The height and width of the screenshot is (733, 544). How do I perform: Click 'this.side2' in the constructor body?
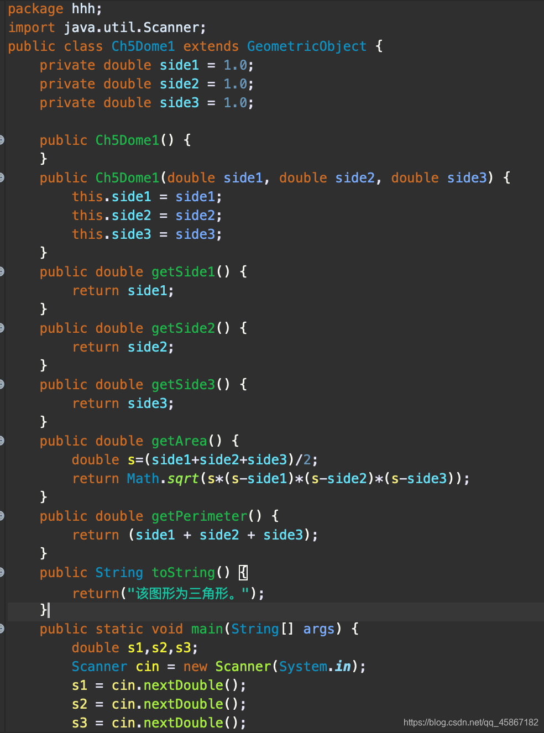coord(111,216)
